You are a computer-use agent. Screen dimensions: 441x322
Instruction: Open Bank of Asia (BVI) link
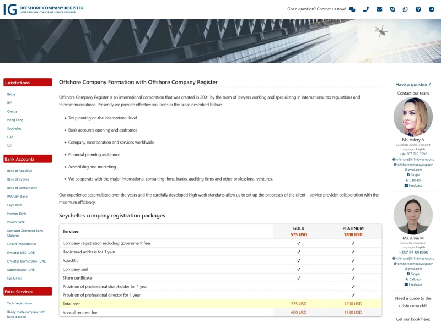pyautogui.click(x=19, y=171)
